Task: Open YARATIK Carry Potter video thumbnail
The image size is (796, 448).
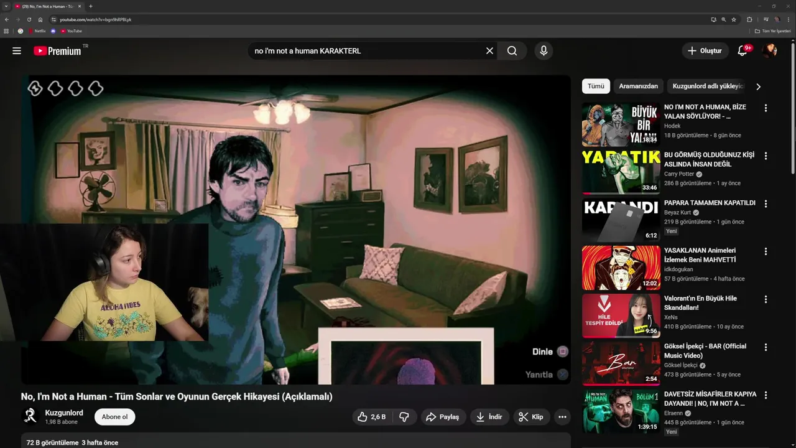Action: 621,172
